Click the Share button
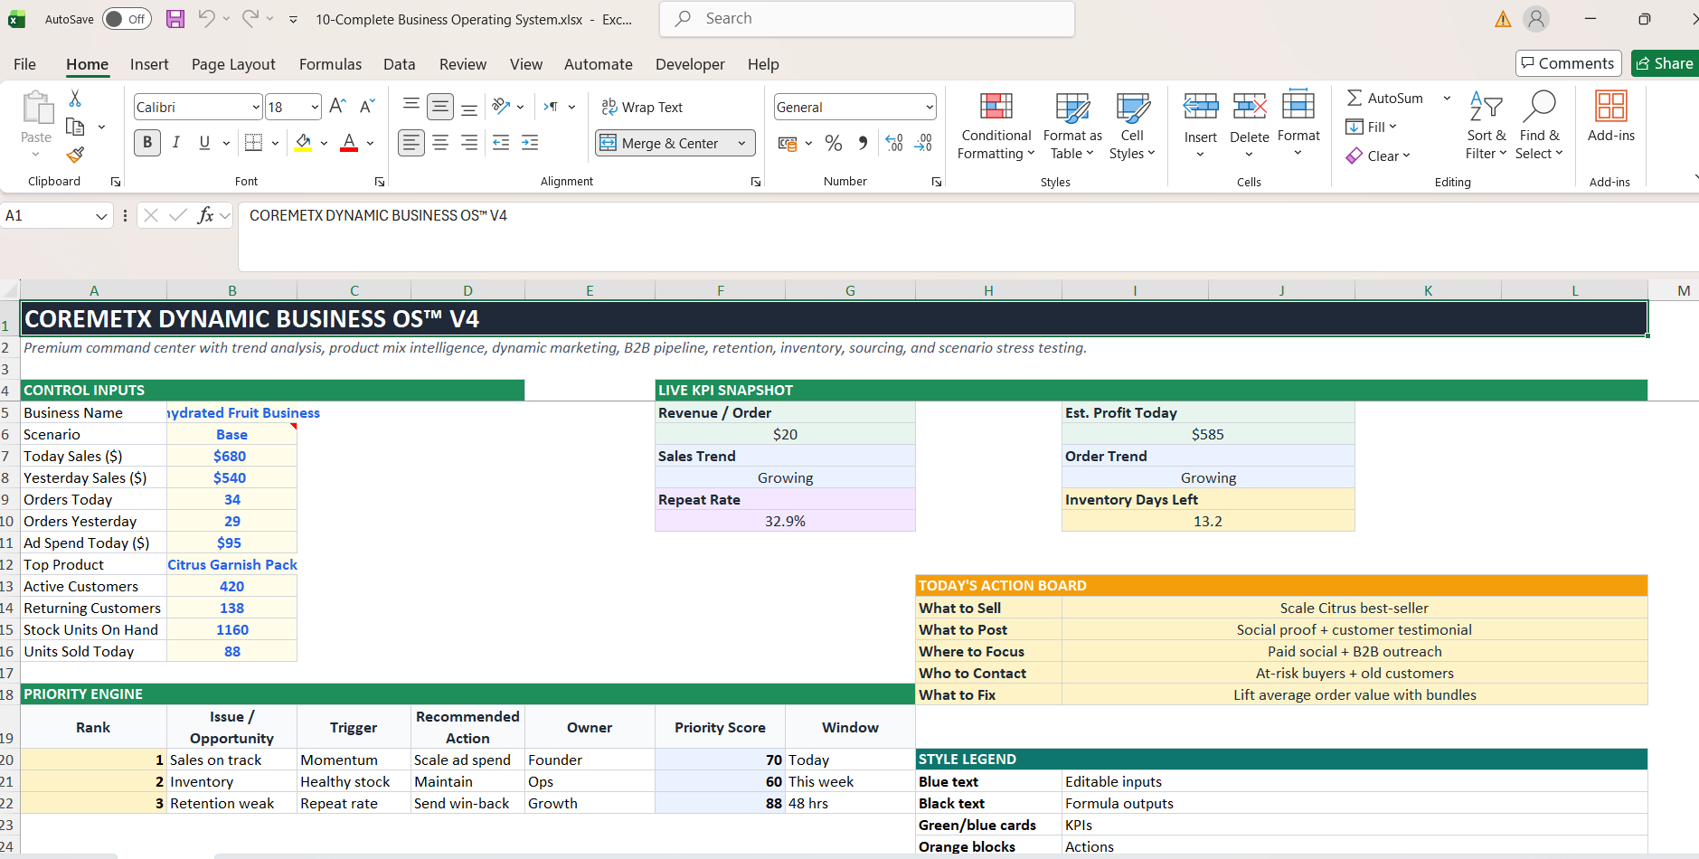Viewport: 1699px width, 859px height. point(1666,63)
